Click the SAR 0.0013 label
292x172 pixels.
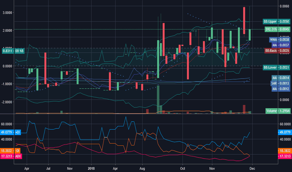[x=280, y=83]
